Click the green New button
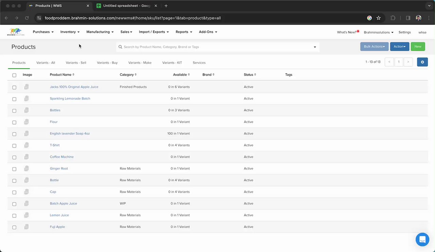This screenshot has width=435, height=252. tap(418, 46)
